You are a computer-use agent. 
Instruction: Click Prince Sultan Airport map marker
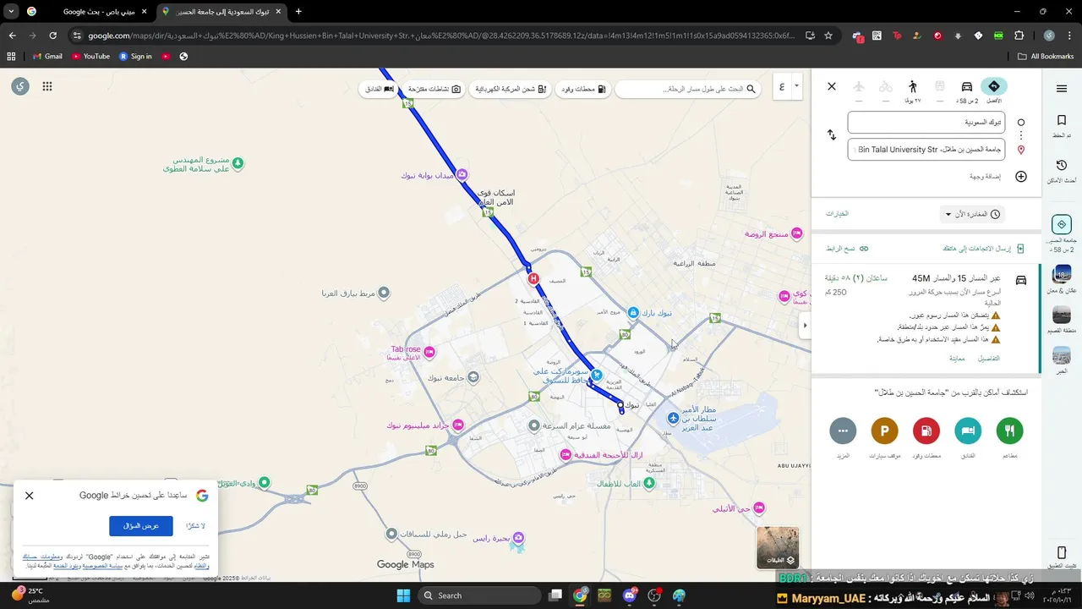[x=673, y=419]
